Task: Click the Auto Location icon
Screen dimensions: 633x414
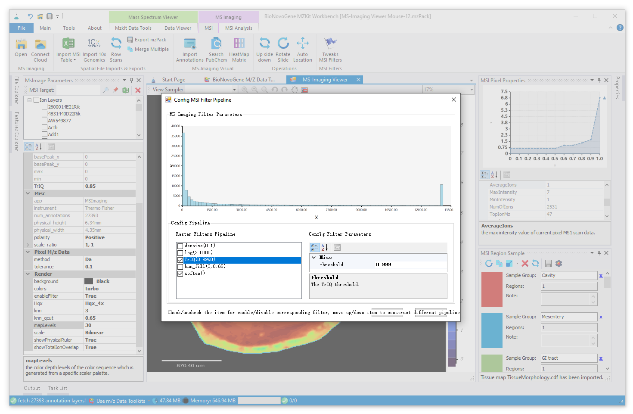Action: click(x=303, y=44)
